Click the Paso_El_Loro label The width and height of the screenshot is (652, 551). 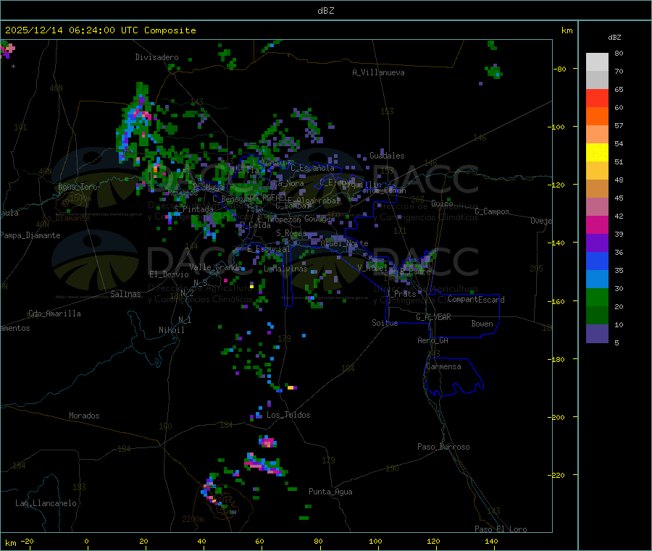click(501, 529)
